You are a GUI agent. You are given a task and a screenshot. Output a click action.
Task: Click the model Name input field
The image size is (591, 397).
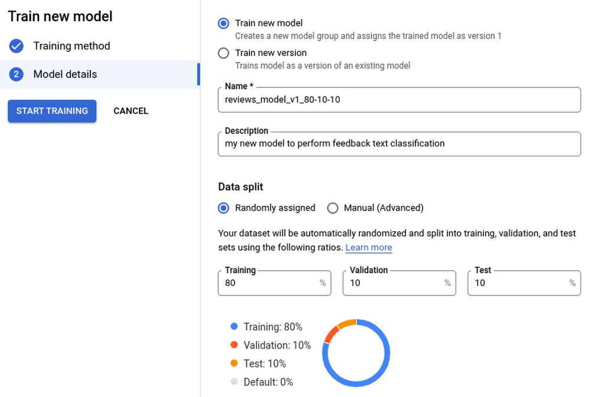tap(399, 100)
